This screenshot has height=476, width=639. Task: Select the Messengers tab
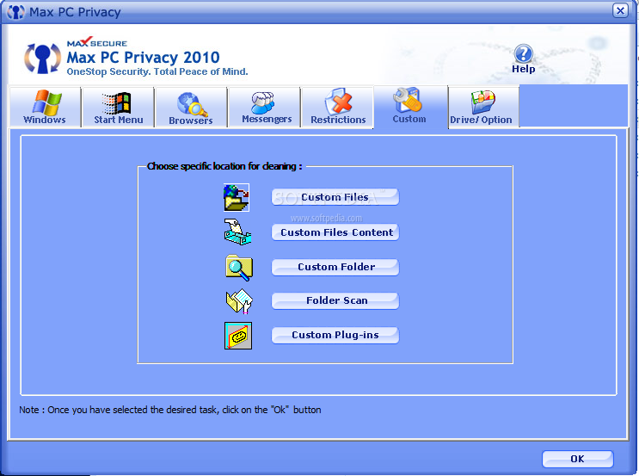265,108
